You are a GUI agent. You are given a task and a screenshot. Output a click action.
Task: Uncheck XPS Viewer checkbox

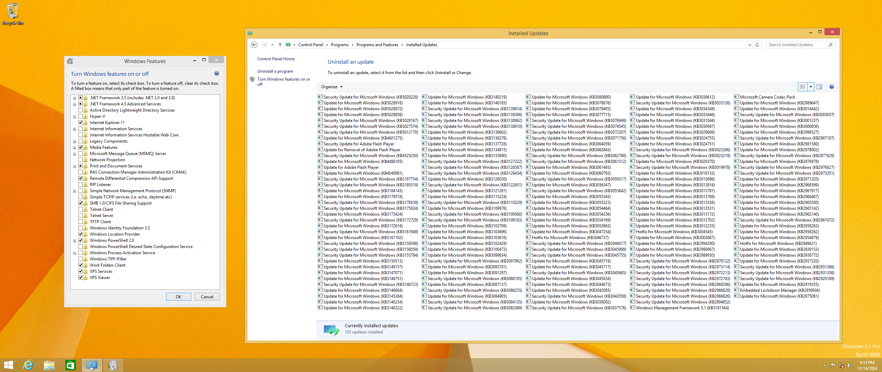click(81, 278)
